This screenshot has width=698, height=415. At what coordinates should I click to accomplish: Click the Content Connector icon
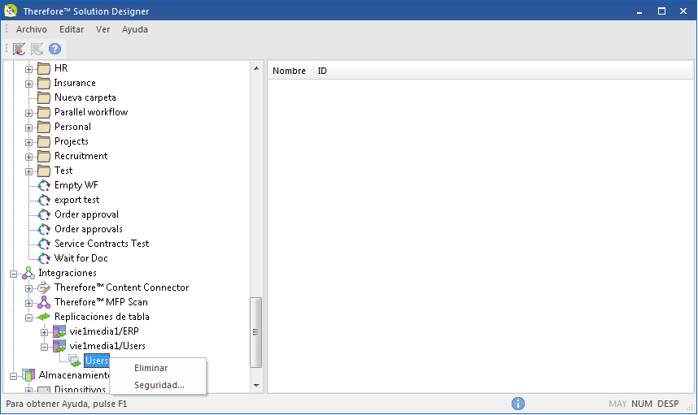click(x=44, y=287)
